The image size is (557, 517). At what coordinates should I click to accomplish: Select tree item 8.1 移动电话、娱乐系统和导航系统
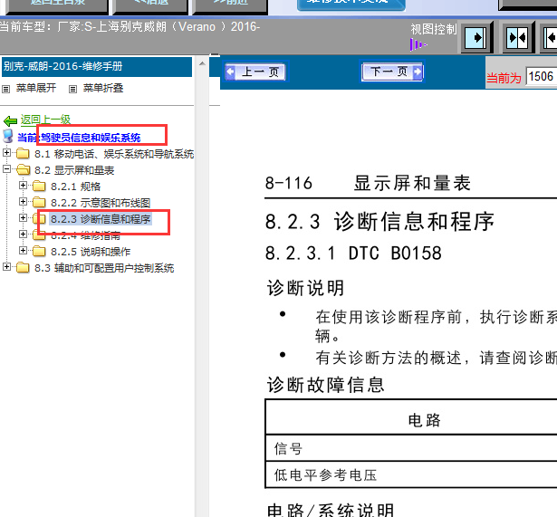(x=114, y=154)
